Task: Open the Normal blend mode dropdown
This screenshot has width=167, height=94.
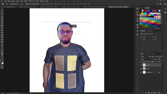Action: click(146, 59)
